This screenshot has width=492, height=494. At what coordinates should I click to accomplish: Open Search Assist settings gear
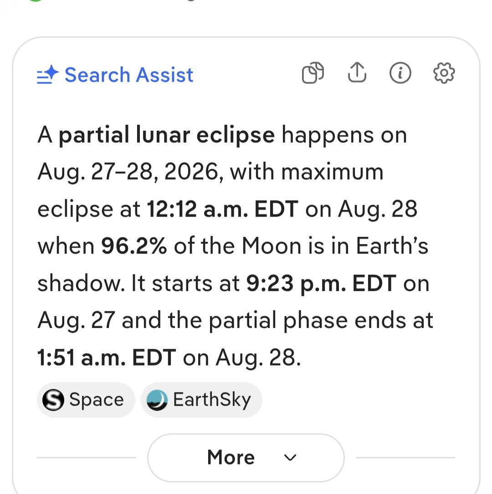(x=444, y=73)
